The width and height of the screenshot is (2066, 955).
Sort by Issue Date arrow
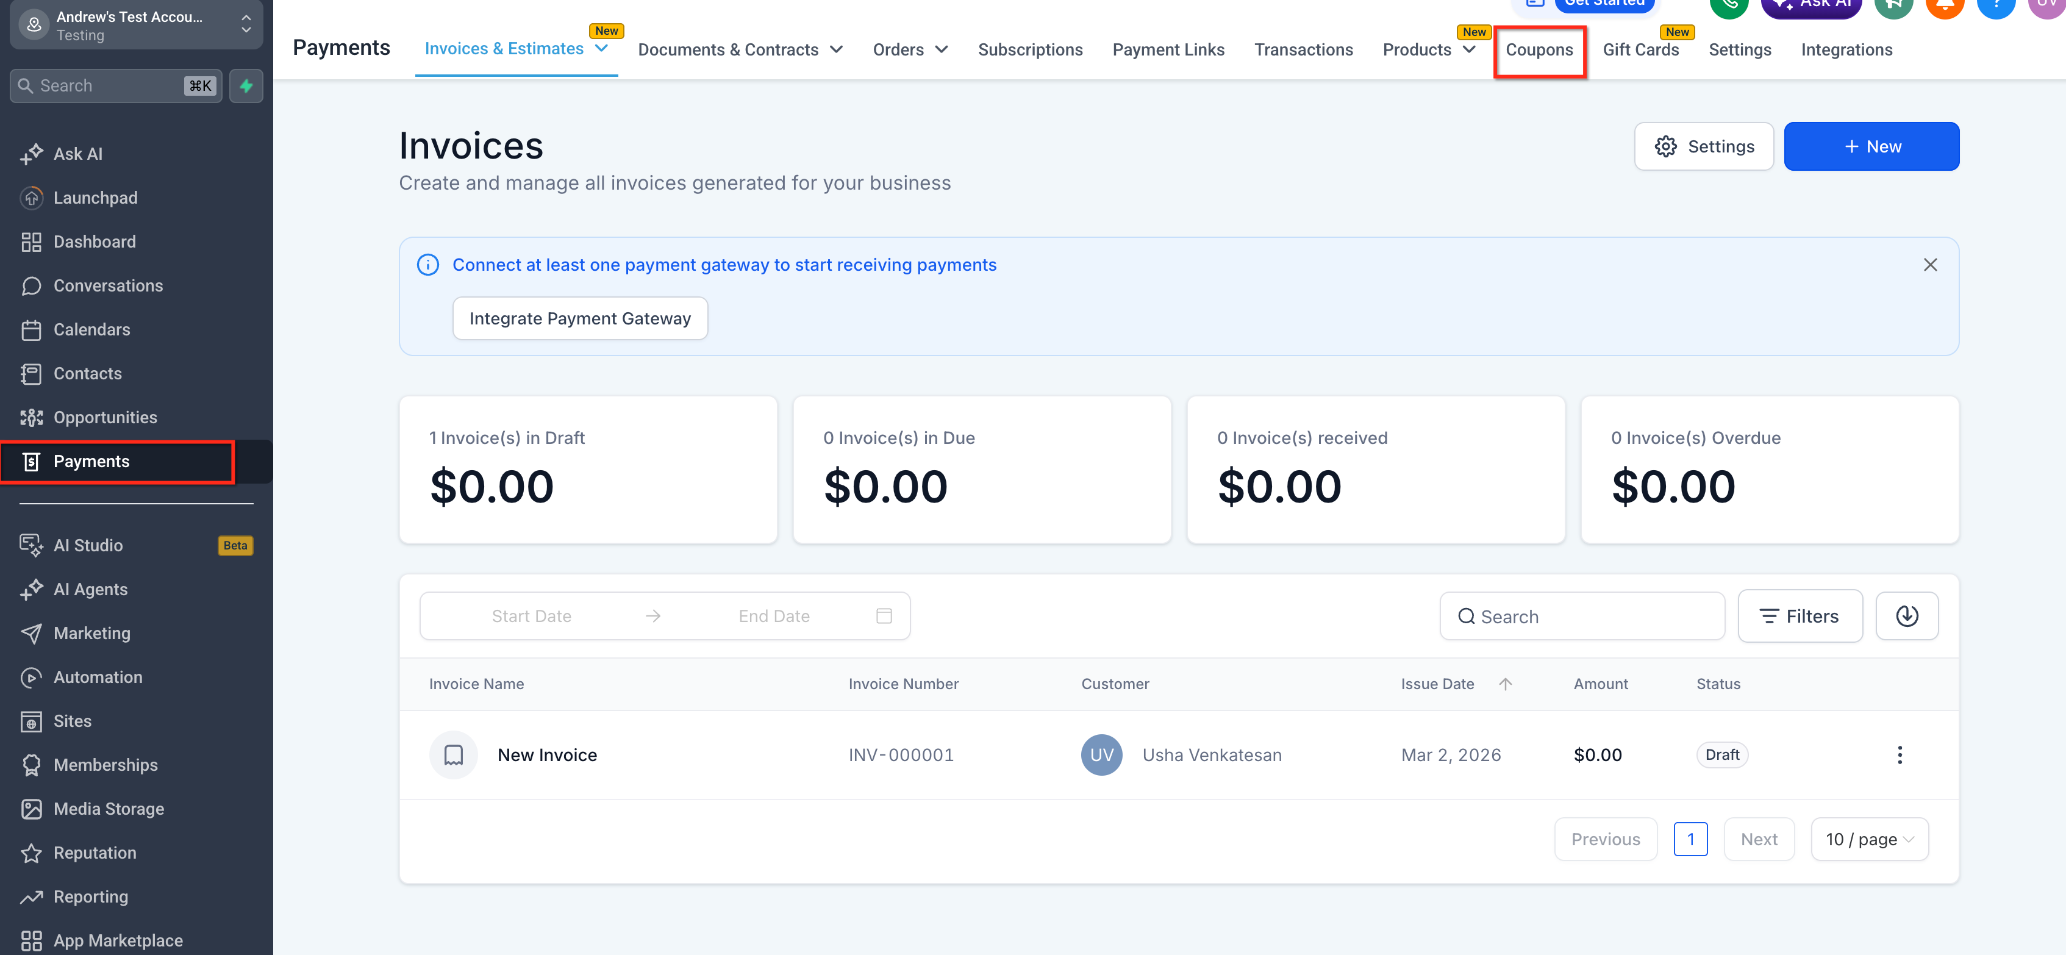(x=1504, y=684)
